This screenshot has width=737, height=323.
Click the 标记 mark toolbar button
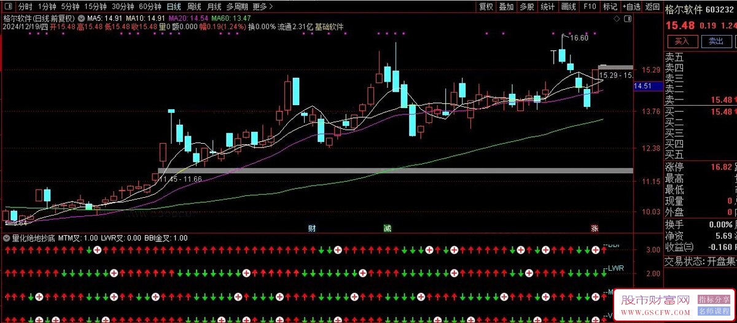(x=610, y=7)
